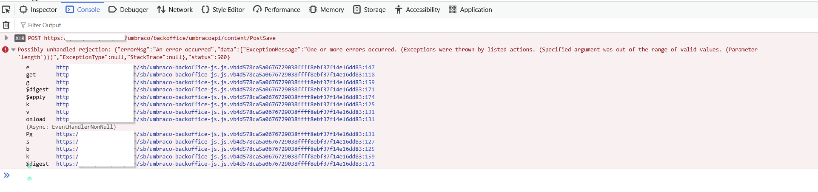Click the element picker icon
This screenshot has height=192, width=818.
(x=6, y=9)
